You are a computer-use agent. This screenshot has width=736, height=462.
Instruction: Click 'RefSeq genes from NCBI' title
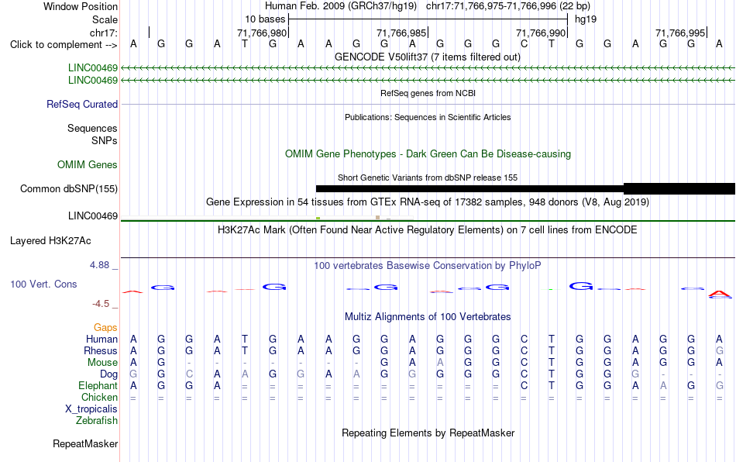pyautogui.click(x=428, y=94)
